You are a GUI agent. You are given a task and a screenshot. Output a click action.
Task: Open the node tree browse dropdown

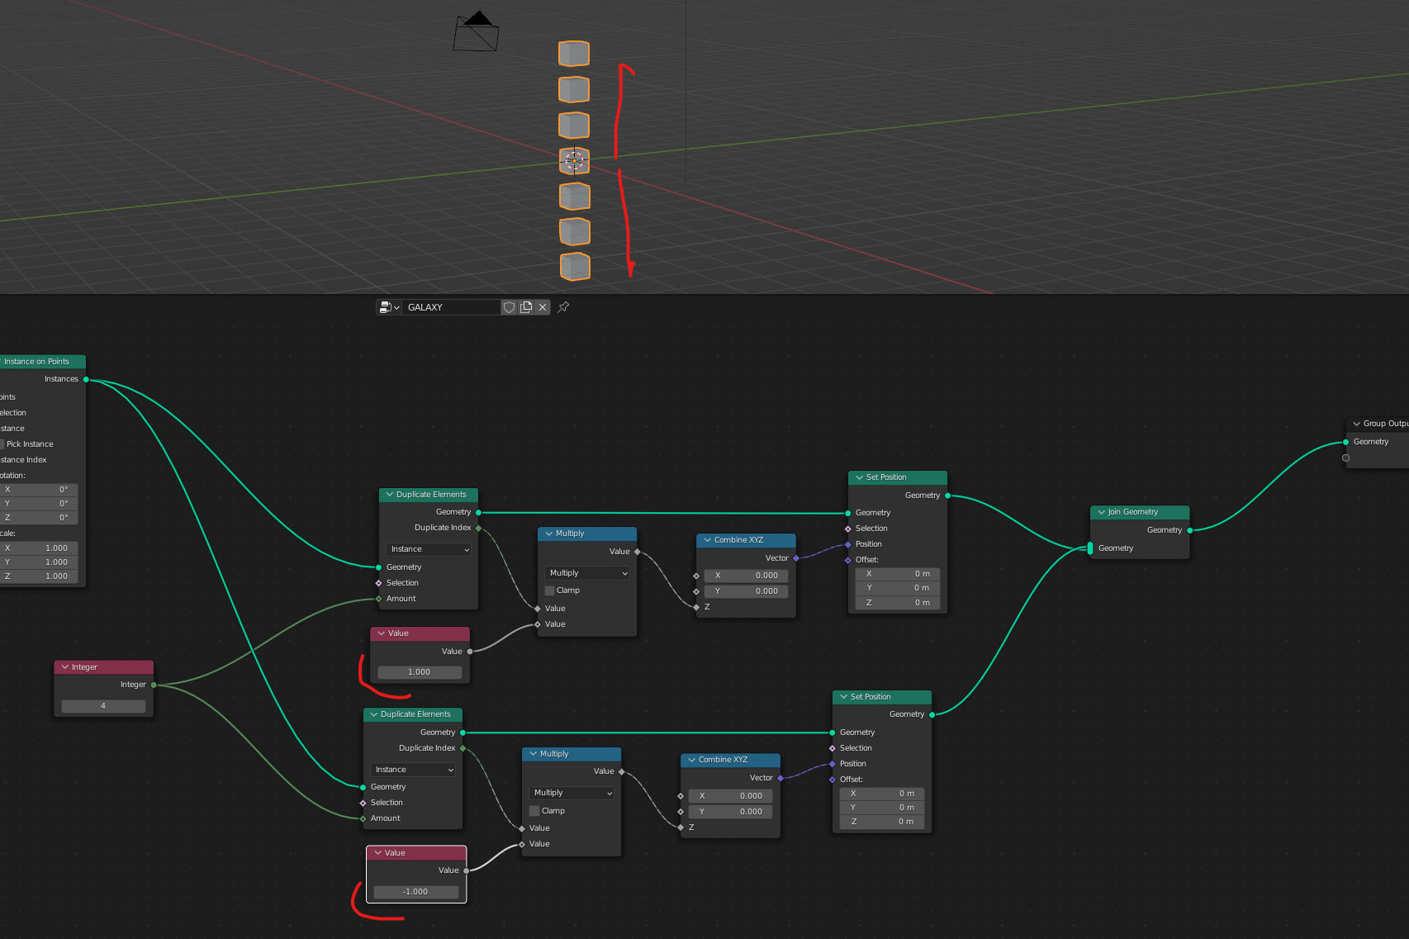(x=388, y=307)
